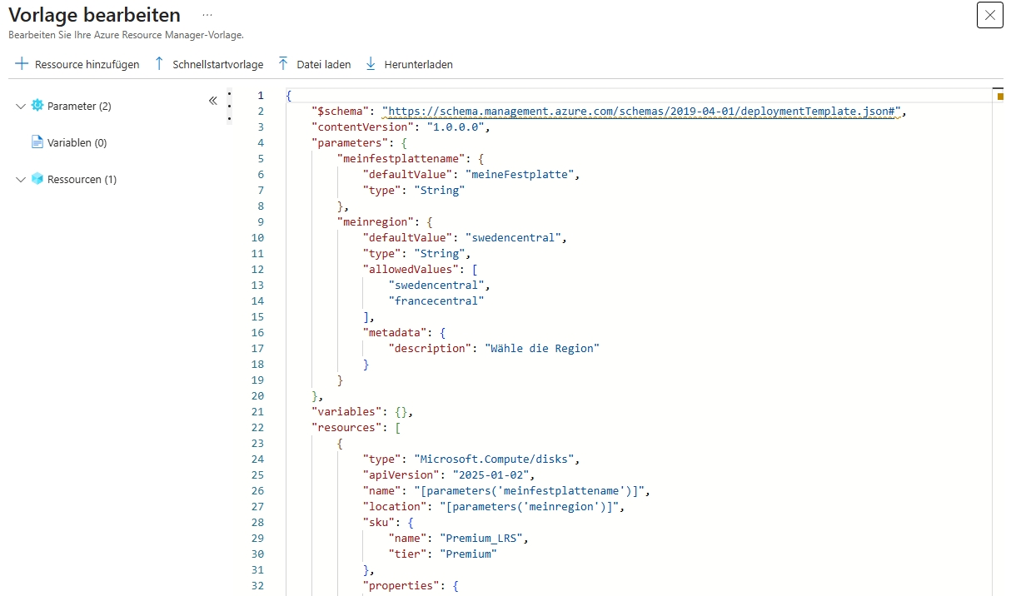This screenshot has width=1011, height=596.
Task: Select the Ressourcen (1) label in the tree
Action: click(82, 179)
